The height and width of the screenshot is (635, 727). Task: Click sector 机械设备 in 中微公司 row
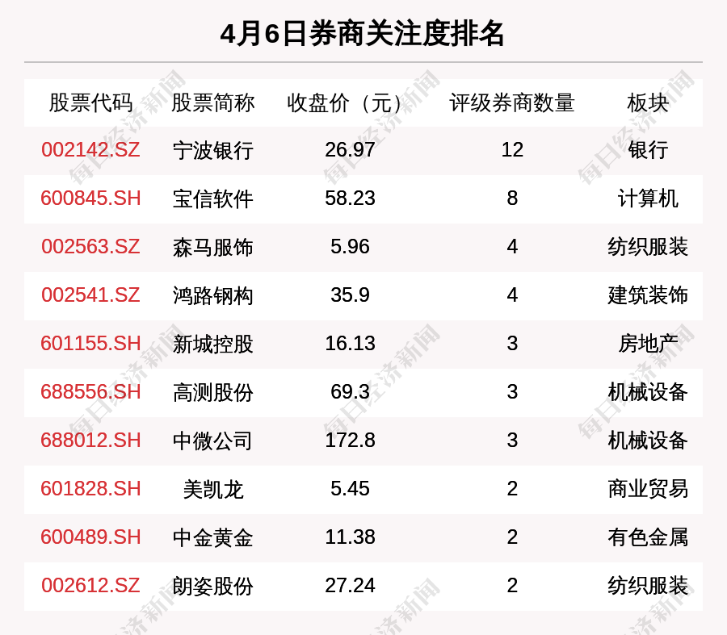648,441
